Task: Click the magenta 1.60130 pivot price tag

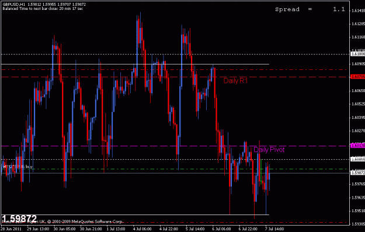Action: pos(358,146)
